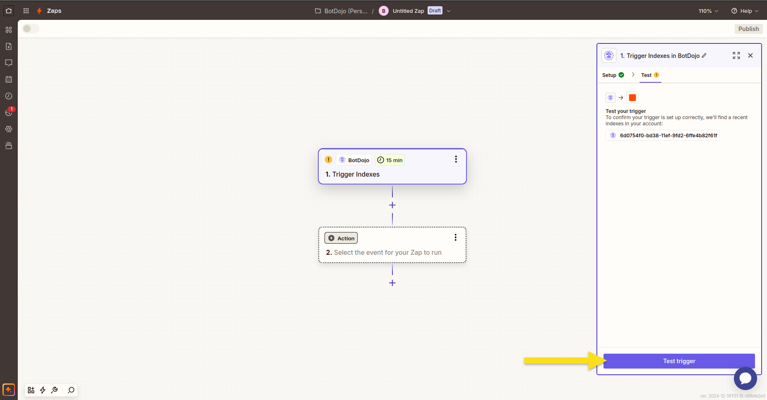Switch to the Test tab
Image resolution: width=767 pixels, height=400 pixels.
tap(650, 75)
